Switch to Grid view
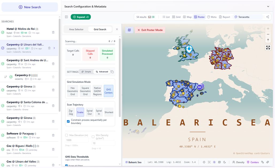This screenshot has width=275, height=168. coord(176,17)
